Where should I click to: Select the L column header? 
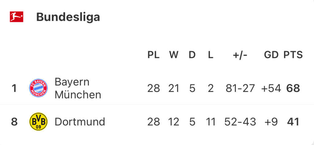(210, 55)
